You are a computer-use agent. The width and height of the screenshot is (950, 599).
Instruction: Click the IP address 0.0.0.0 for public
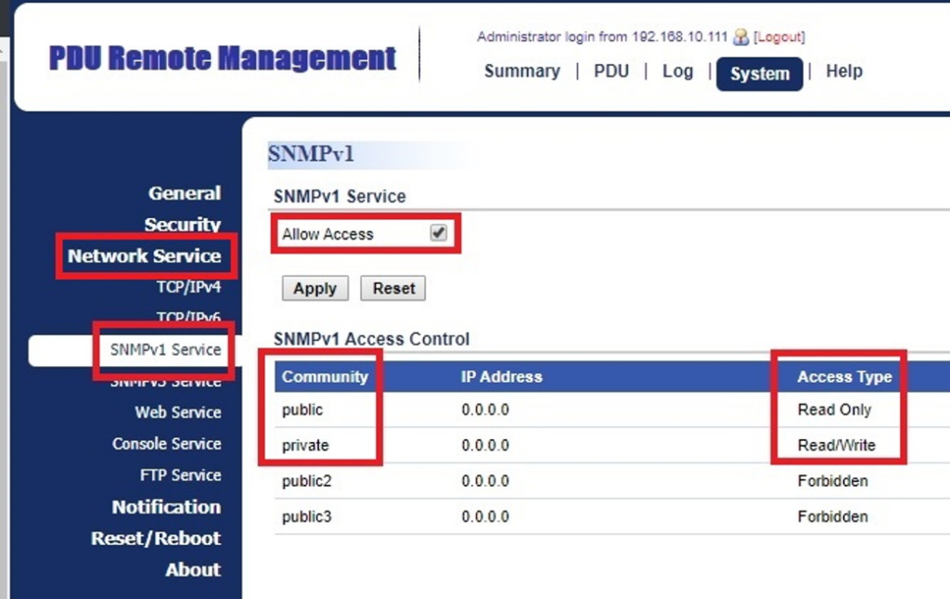485,410
